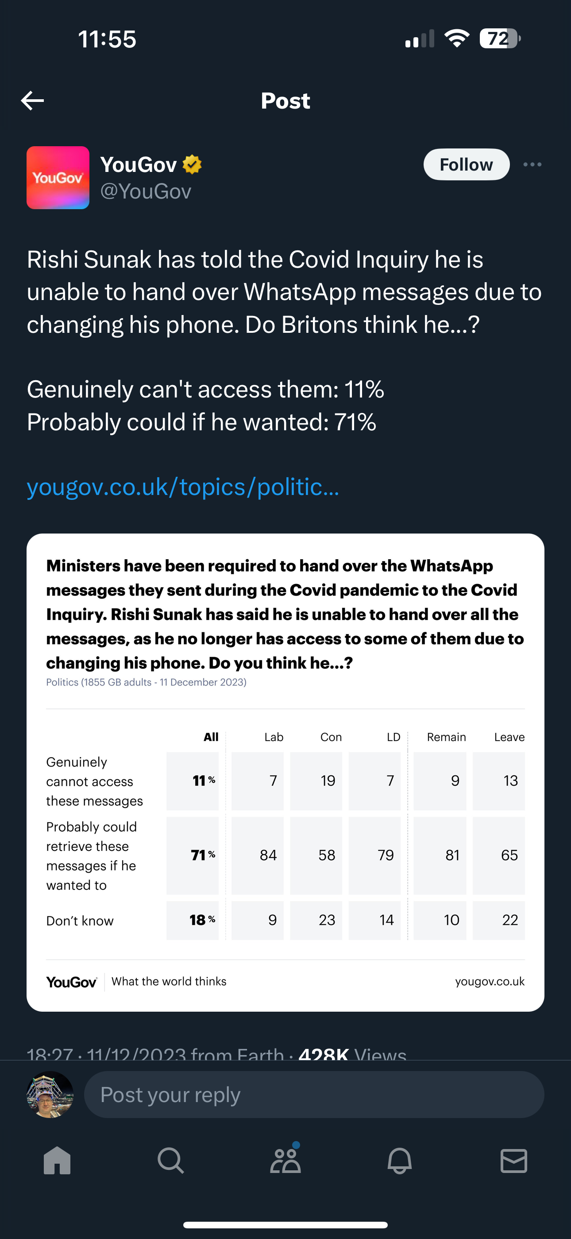Open the poll results image
571x1239 pixels.
(x=285, y=772)
